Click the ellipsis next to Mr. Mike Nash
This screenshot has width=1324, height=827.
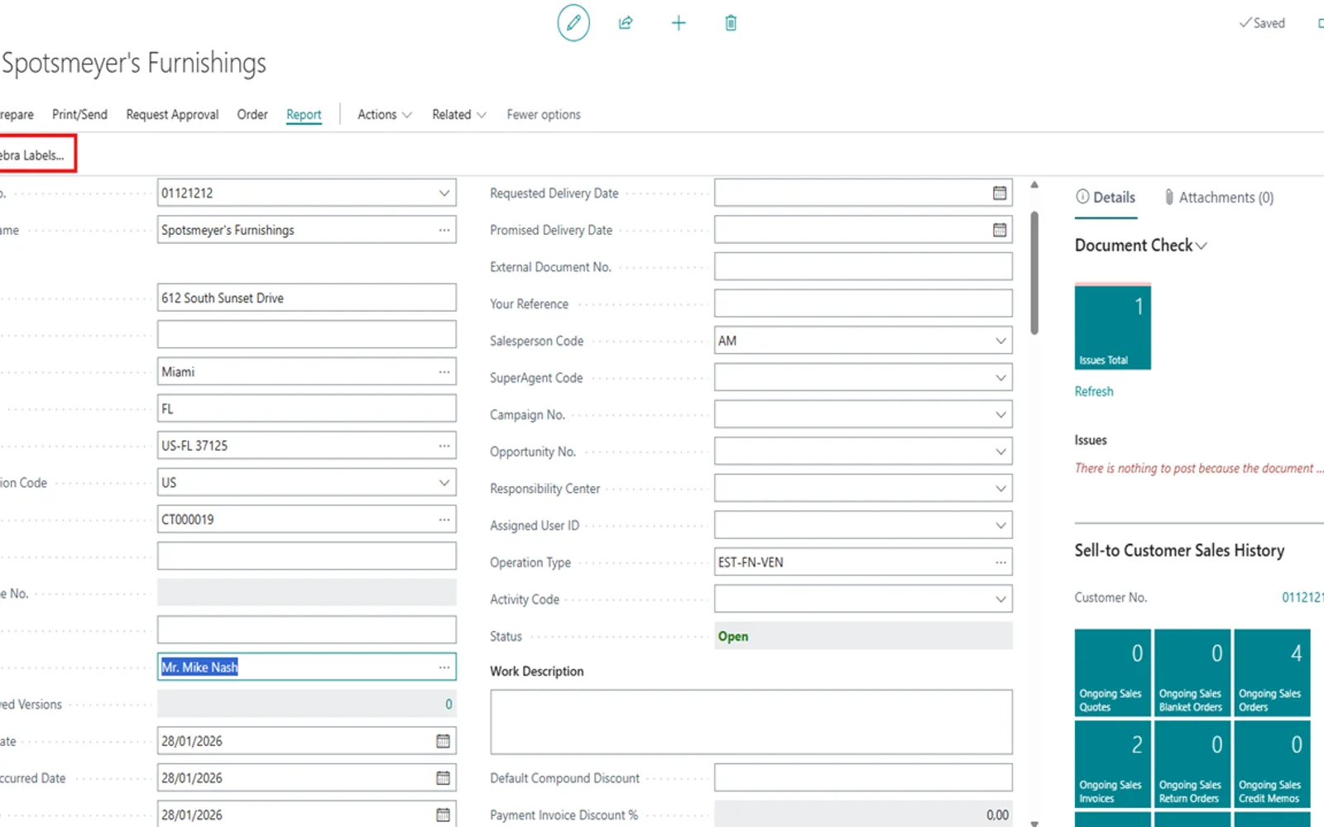point(444,667)
